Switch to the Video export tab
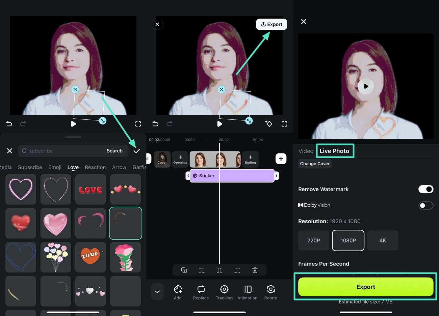This screenshot has height=316, width=439. click(306, 151)
